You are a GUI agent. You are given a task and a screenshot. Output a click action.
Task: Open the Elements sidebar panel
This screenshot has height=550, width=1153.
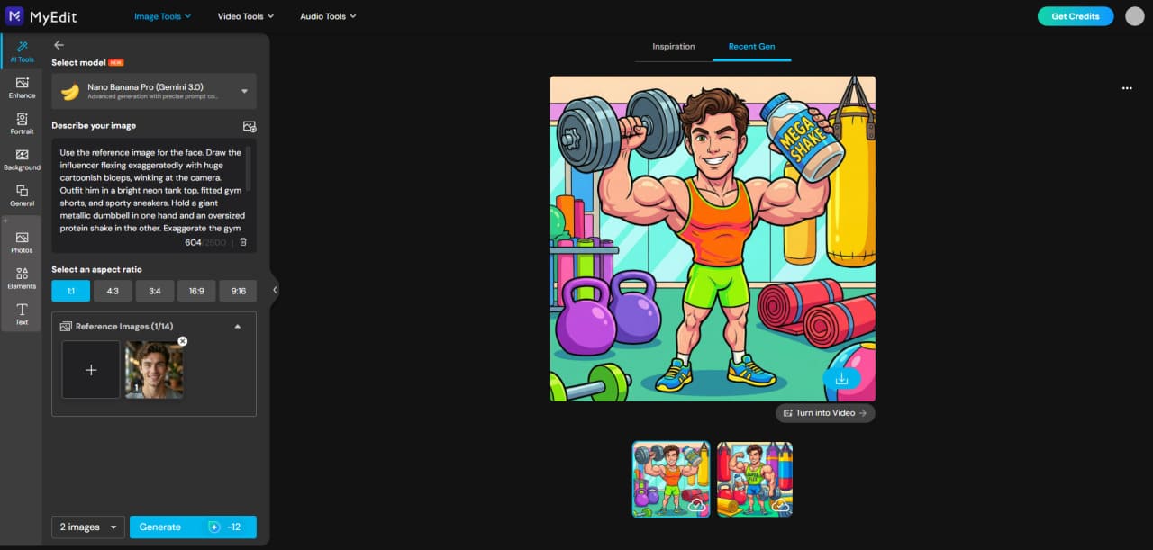[22, 277]
